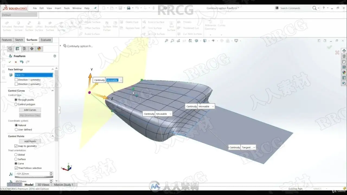Switch to the Sketch tab
The height and width of the screenshot is (195, 347).
point(19,40)
